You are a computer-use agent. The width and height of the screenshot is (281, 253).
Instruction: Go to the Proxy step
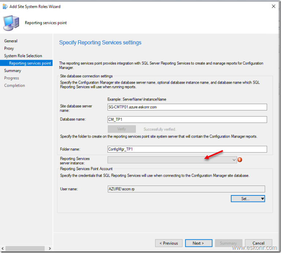[x=9, y=48]
